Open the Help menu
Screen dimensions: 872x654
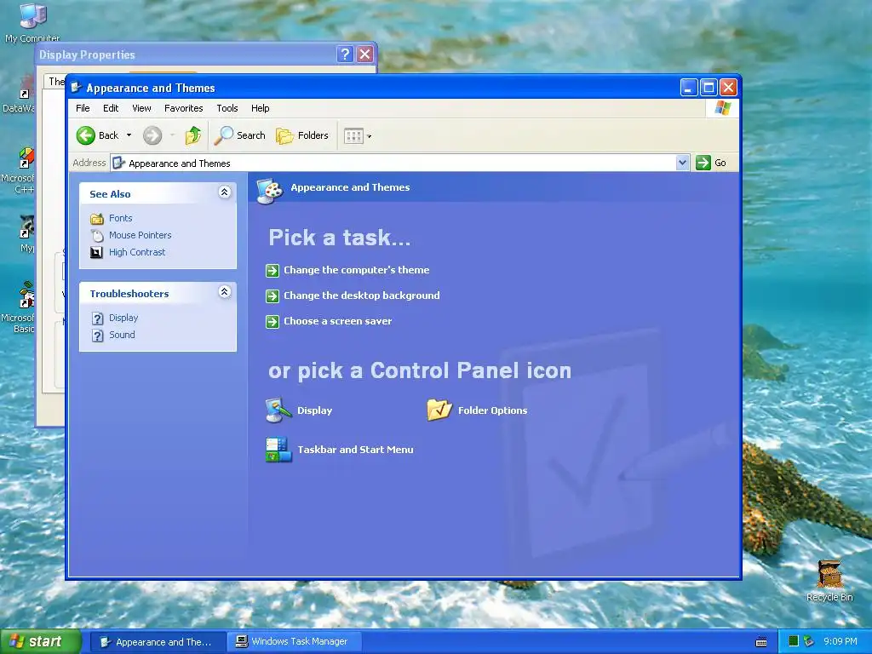pos(260,108)
